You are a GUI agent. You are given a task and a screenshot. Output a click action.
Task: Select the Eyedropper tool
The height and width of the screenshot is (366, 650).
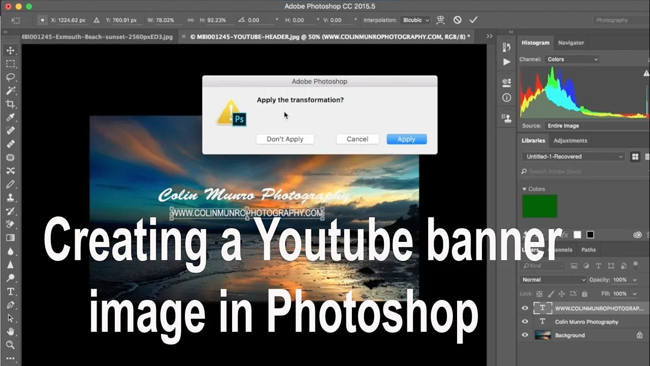[10, 117]
